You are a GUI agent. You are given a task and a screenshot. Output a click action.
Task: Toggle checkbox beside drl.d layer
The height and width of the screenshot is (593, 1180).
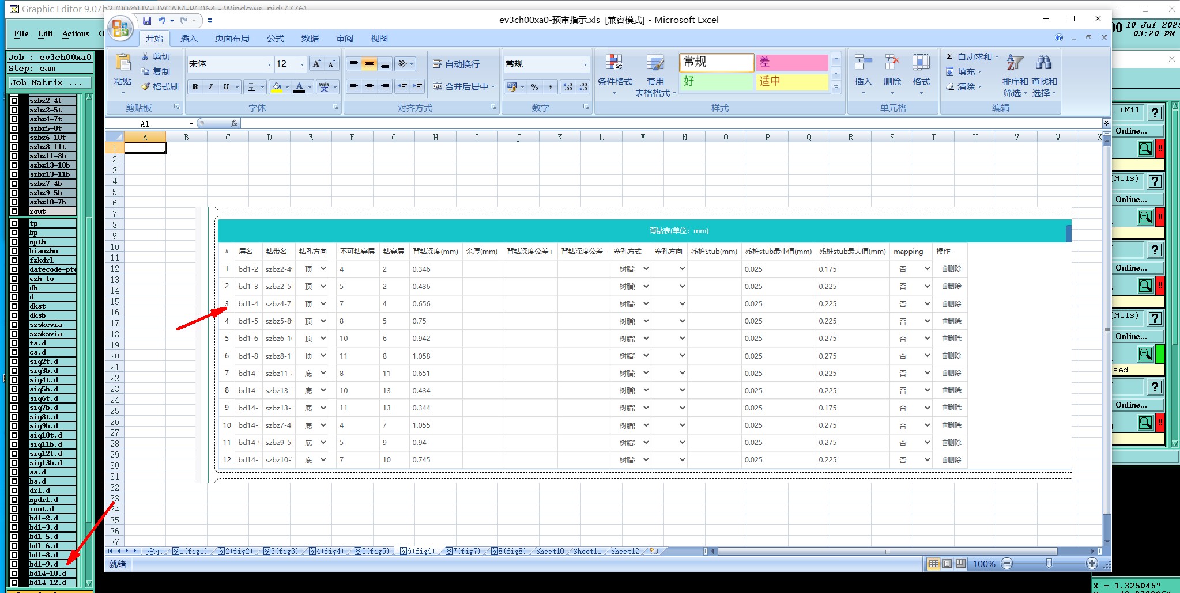(x=14, y=491)
